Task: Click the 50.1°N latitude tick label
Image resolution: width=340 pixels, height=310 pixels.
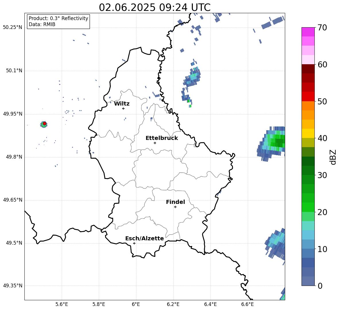Action: pyautogui.click(x=14, y=71)
